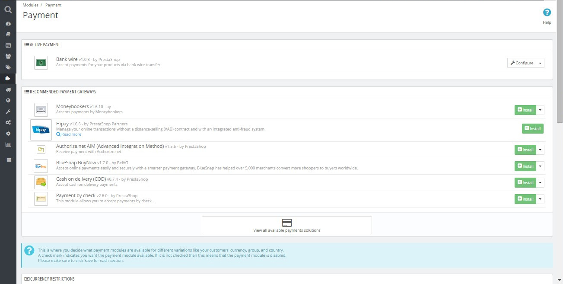Click the Bank wire module name
The image size is (563, 284).
[x=67, y=59]
